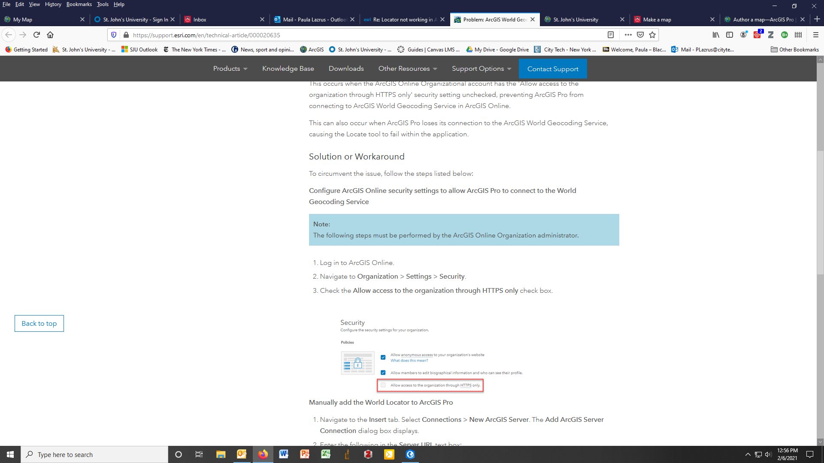Screen dimensions: 824x463
Task: Click the Back to top button
Action: 39,323
